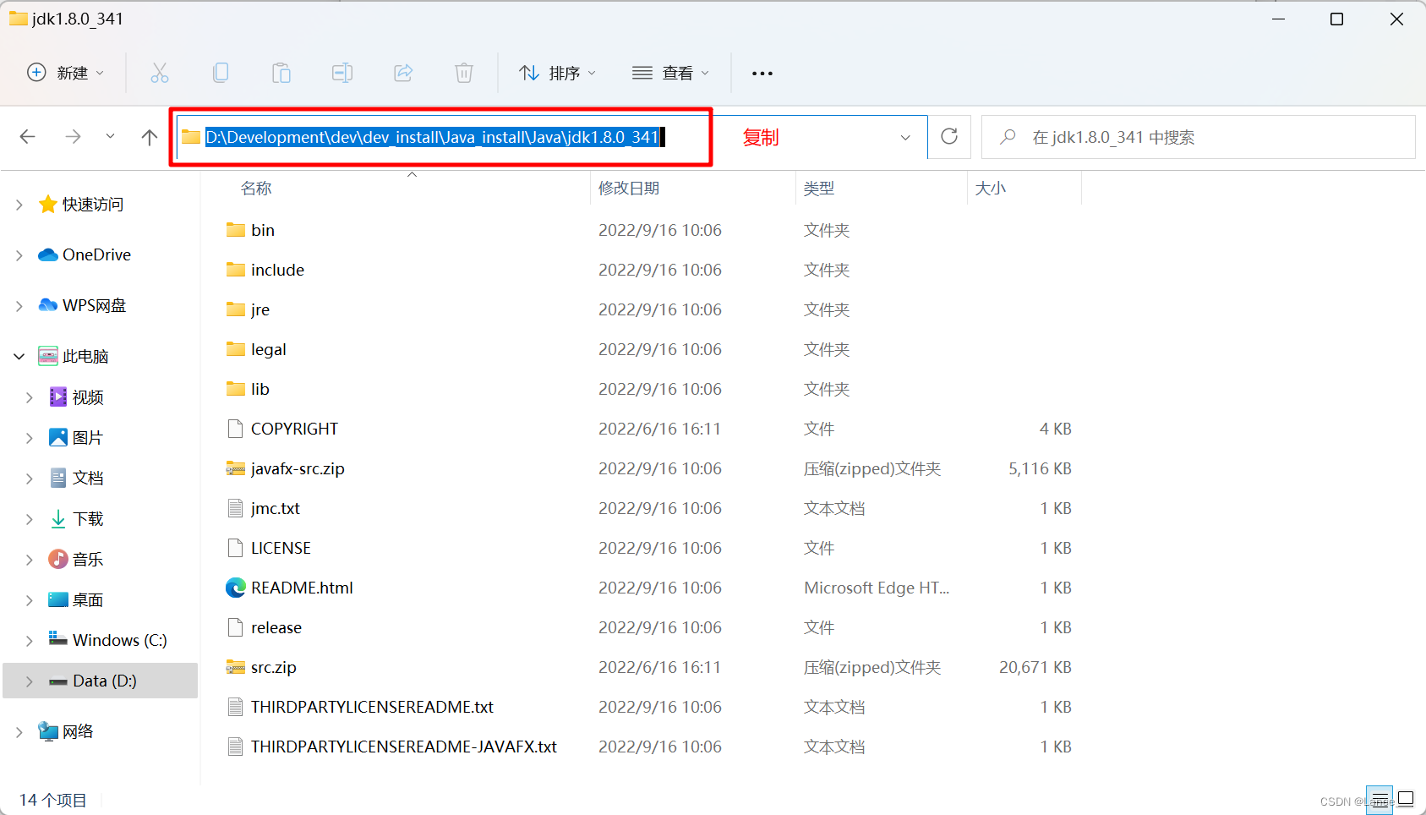Click the 音乐 music icon in sidebar
The height and width of the screenshot is (815, 1426).
(x=58, y=559)
